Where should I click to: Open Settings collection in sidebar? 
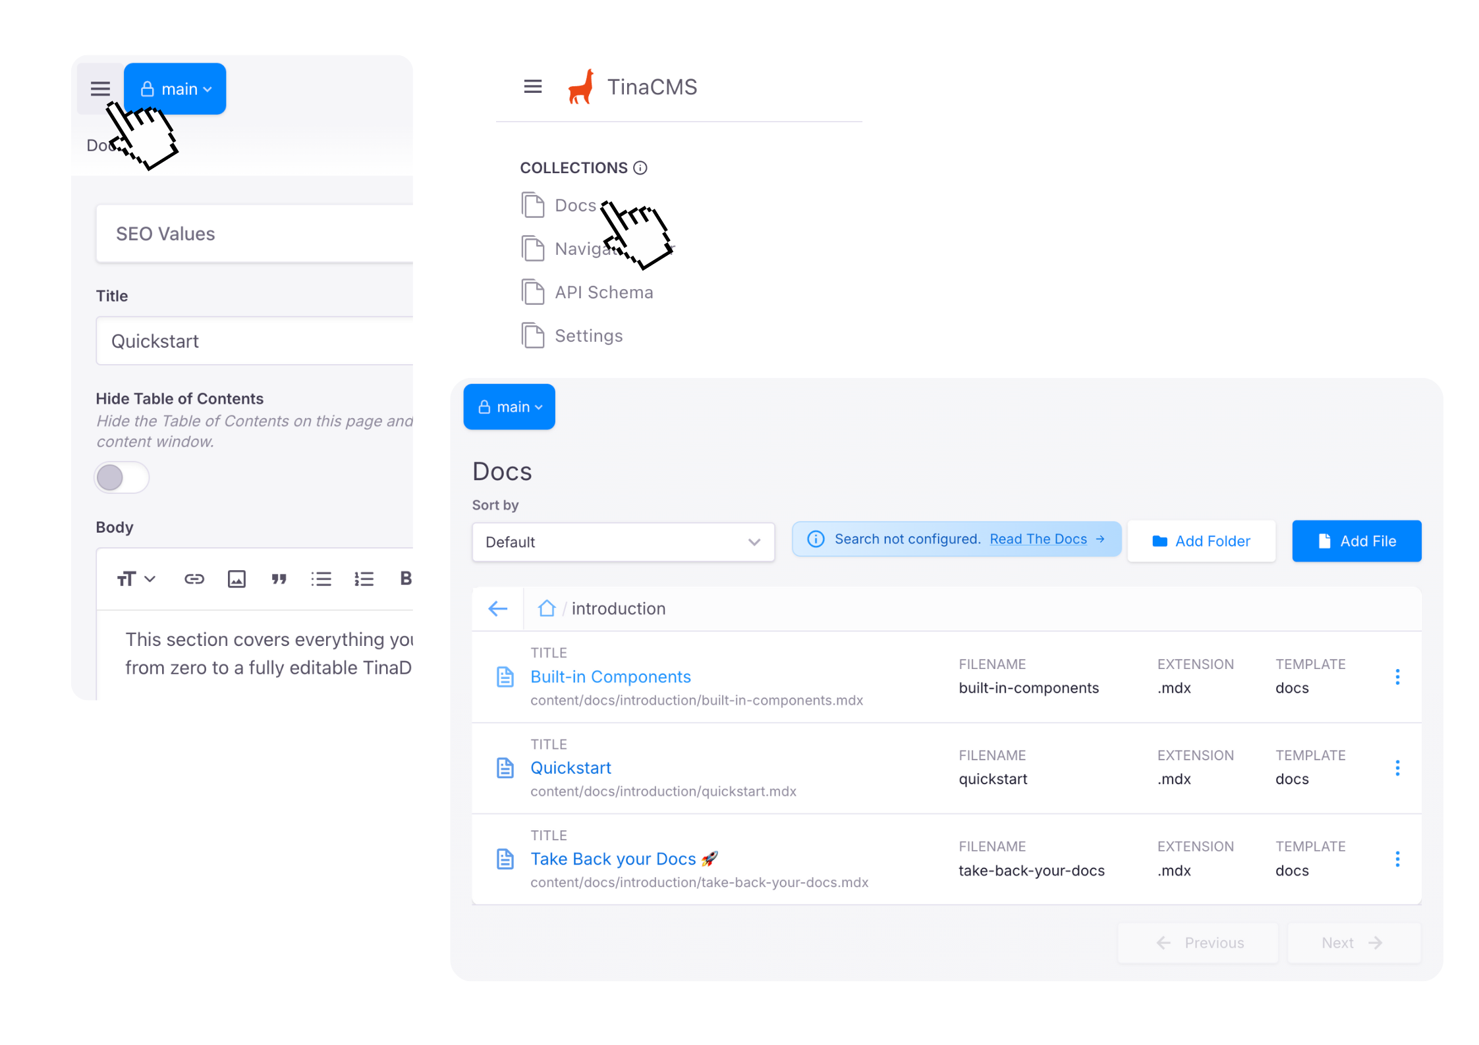pyautogui.click(x=588, y=336)
